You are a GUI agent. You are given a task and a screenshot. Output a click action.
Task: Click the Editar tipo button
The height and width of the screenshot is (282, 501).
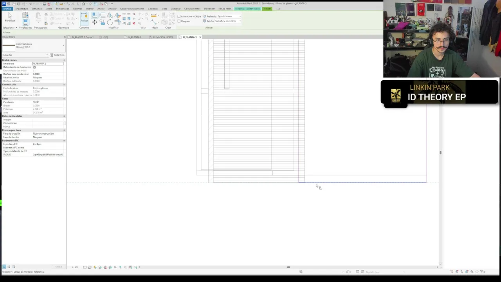pos(57,55)
